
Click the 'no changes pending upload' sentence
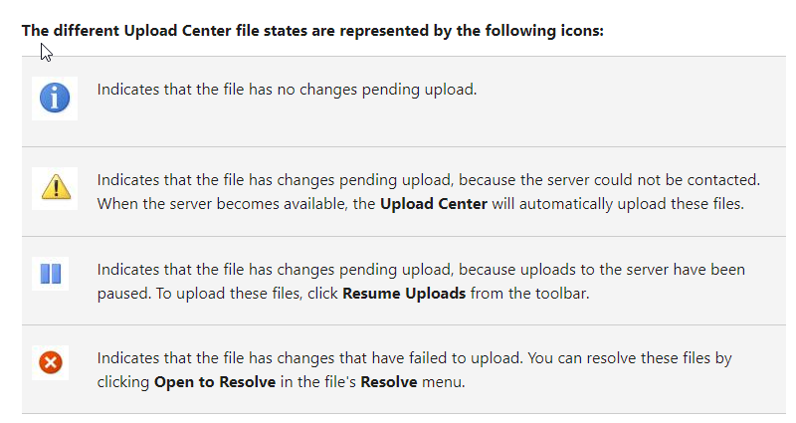tap(287, 90)
